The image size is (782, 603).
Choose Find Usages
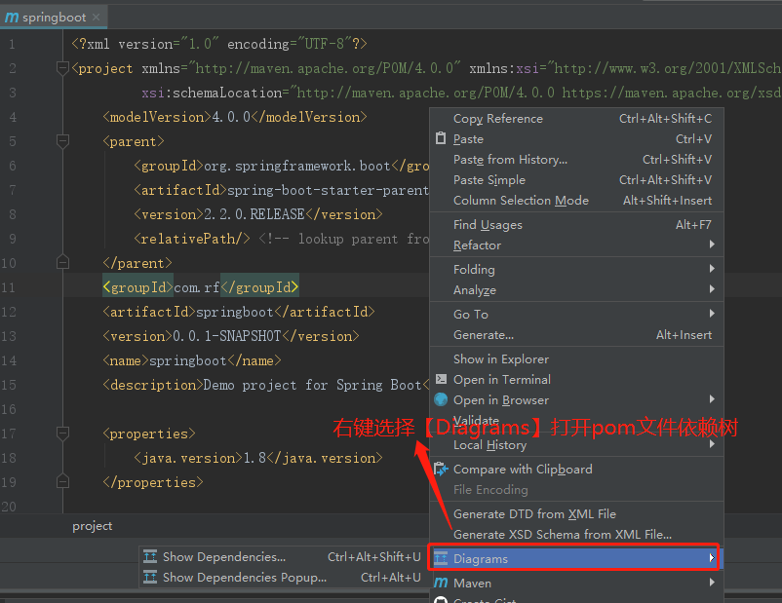pyautogui.click(x=576, y=225)
